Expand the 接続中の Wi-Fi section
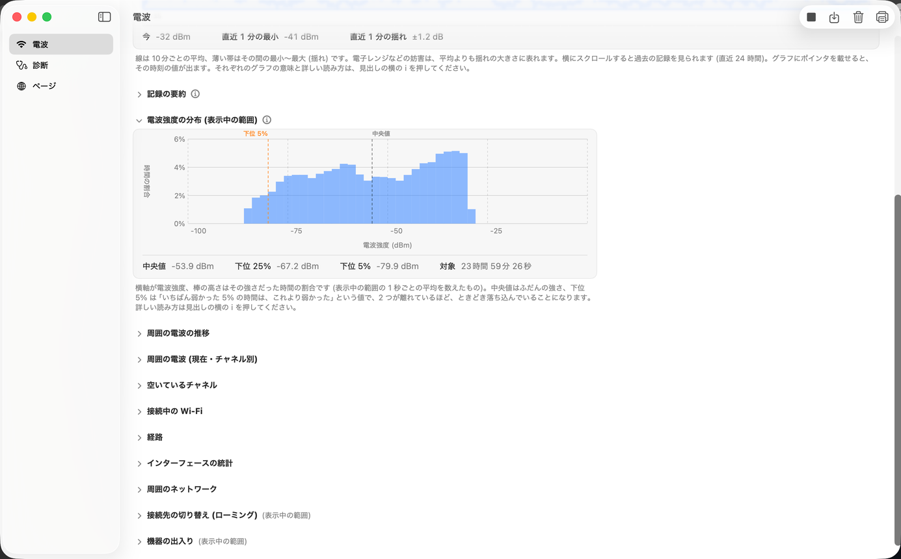Image resolution: width=901 pixels, height=559 pixels. pyautogui.click(x=139, y=411)
